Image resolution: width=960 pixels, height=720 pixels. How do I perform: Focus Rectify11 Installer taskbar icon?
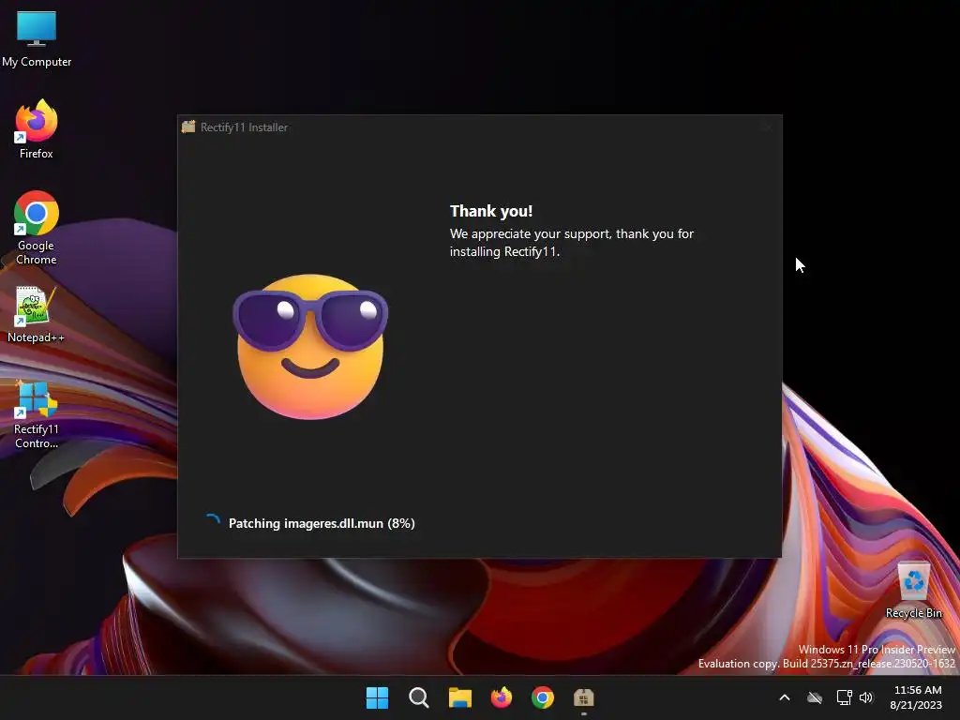(x=583, y=697)
